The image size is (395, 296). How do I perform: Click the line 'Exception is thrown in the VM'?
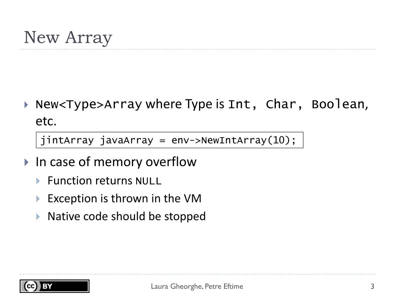click(125, 198)
